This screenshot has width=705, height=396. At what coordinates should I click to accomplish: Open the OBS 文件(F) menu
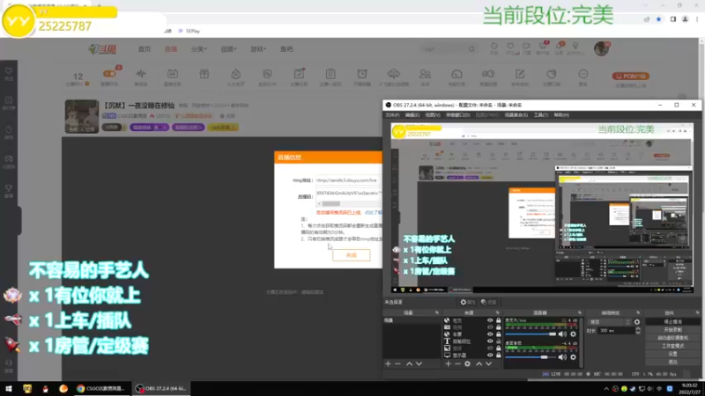(392, 115)
